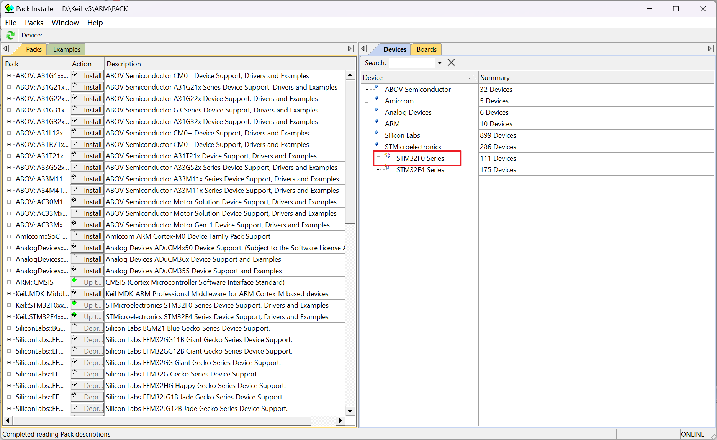The width and height of the screenshot is (717, 440).
Task: Open the Window menu
Action: pyautogui.click(x=65, y=23)
